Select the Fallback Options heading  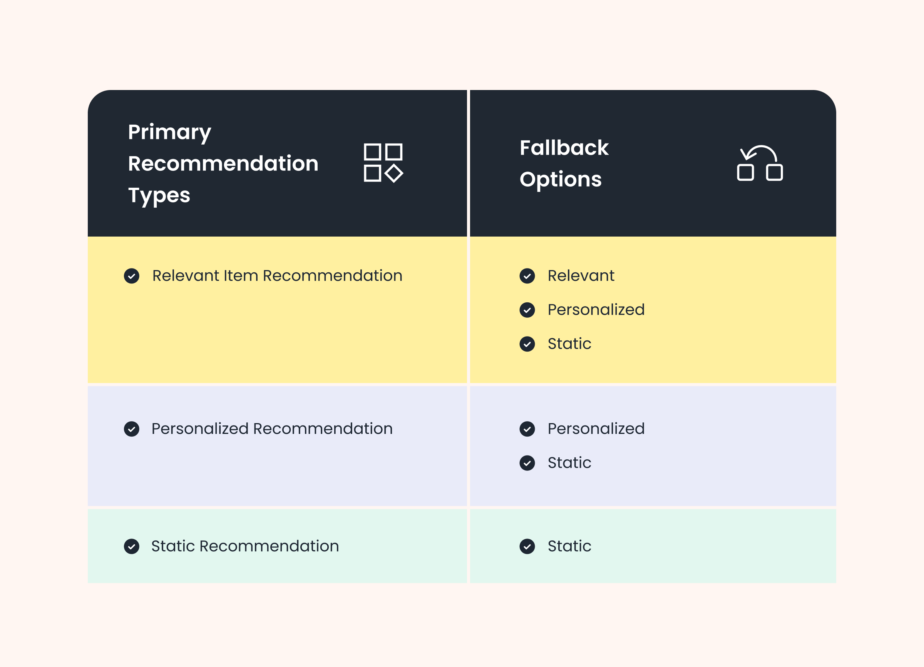[564, 163]
